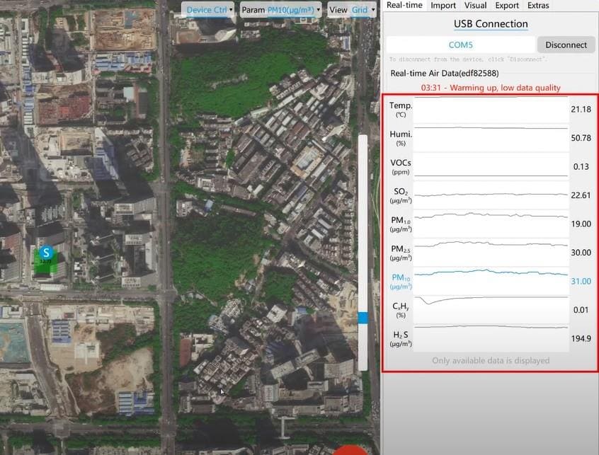Switch to the Real-time tab
This screenshot has width=599, height=455.
coord(404,6)
